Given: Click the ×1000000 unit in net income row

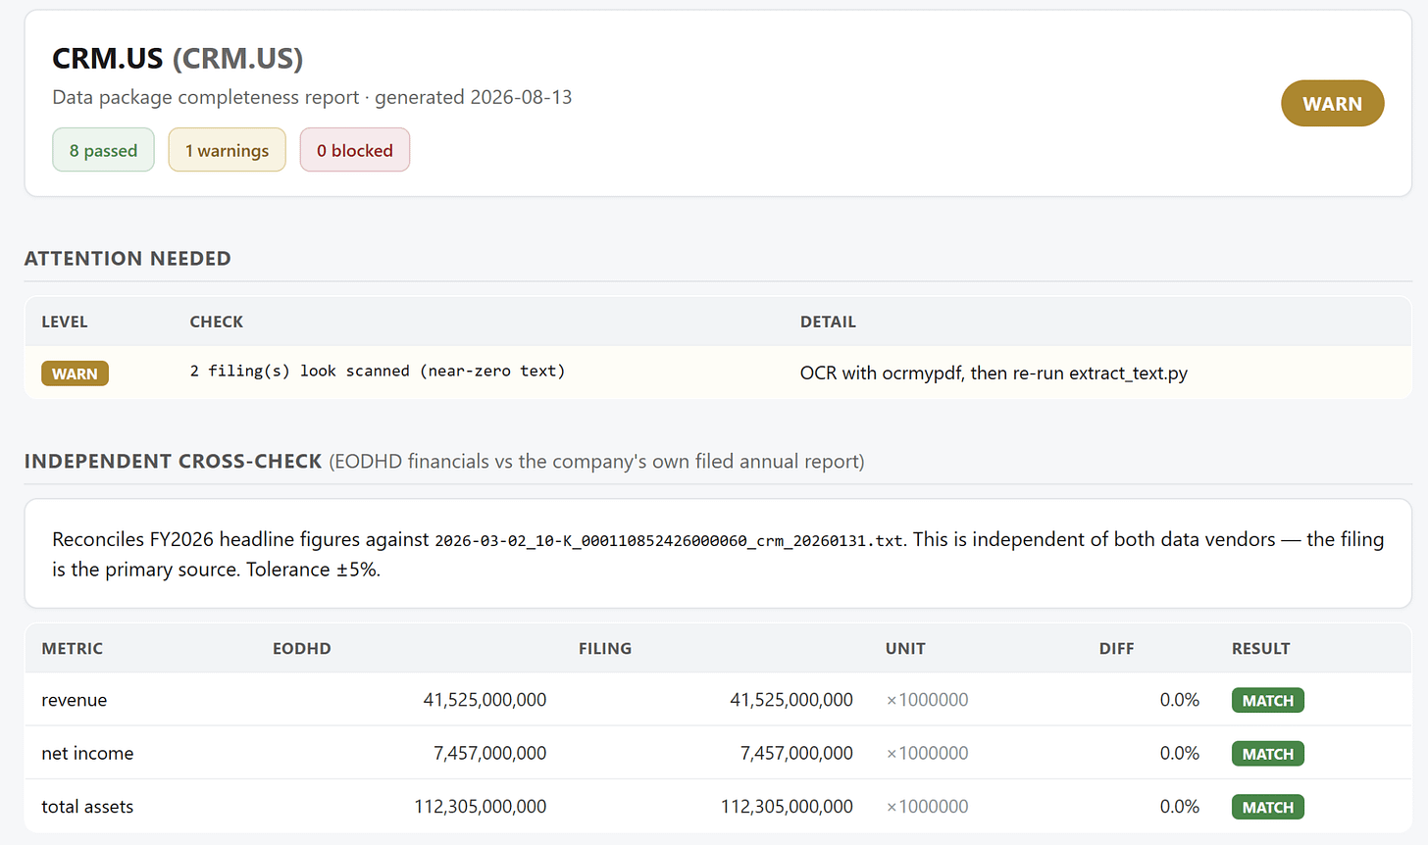Looking at the screenshot, I should [927, 753].
